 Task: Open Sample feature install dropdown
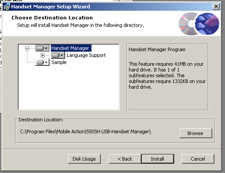(42, 62)
